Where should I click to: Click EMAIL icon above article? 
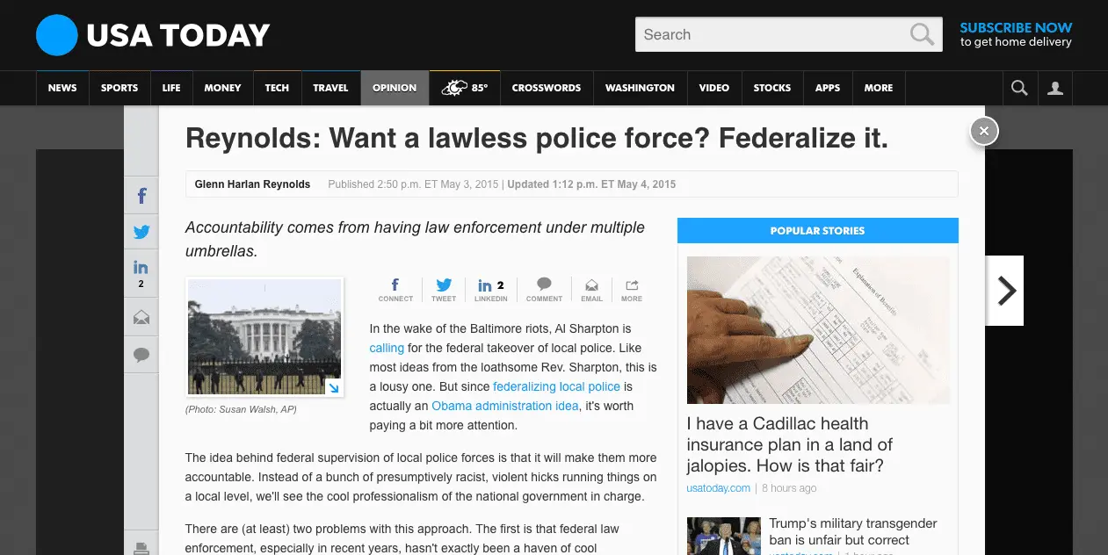pos(591,289)
